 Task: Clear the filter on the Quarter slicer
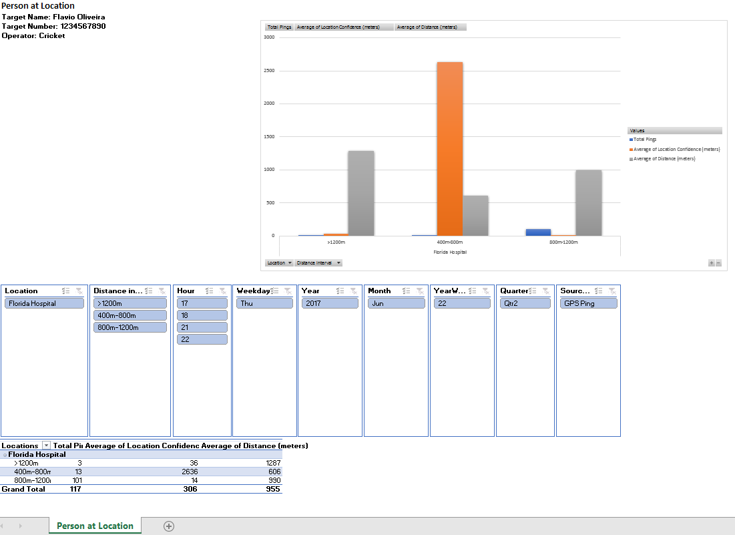click(x=546, y=291)
